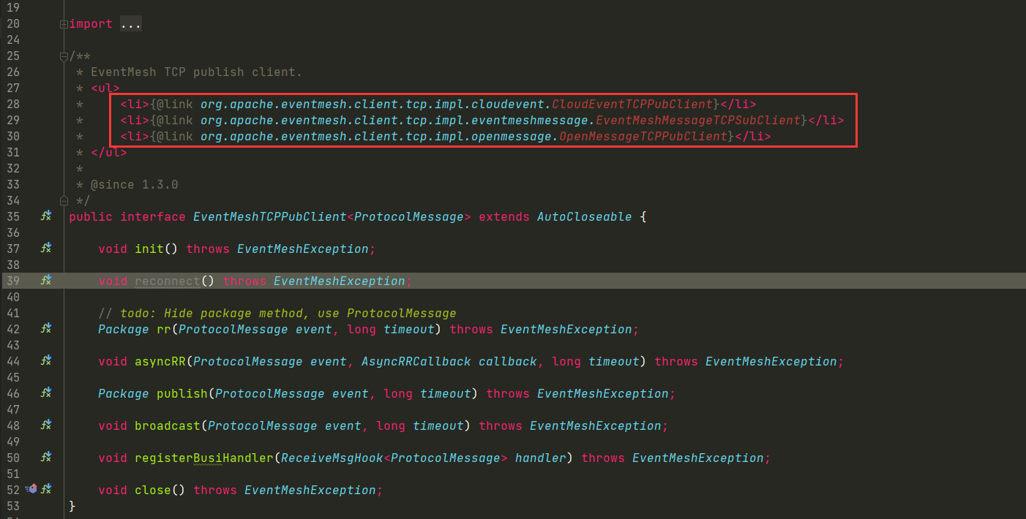Click the implemented-method icon beside close()
This screenshot has width=1026, height=519.
coord(45,490)
